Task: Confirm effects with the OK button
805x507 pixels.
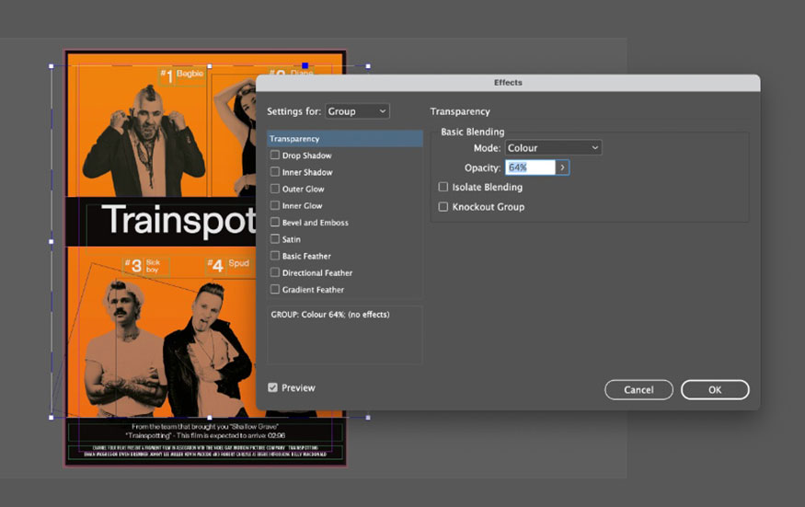Action: pos(715,390)
